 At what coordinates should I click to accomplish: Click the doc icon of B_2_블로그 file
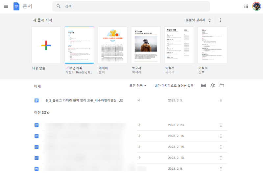tap(36, 100)
